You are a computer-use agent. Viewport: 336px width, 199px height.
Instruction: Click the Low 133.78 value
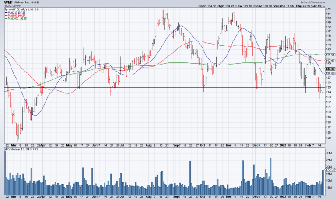coord(243,6)
